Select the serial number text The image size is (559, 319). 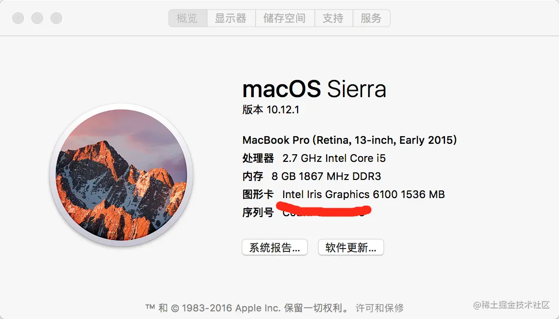coord(324,213)
